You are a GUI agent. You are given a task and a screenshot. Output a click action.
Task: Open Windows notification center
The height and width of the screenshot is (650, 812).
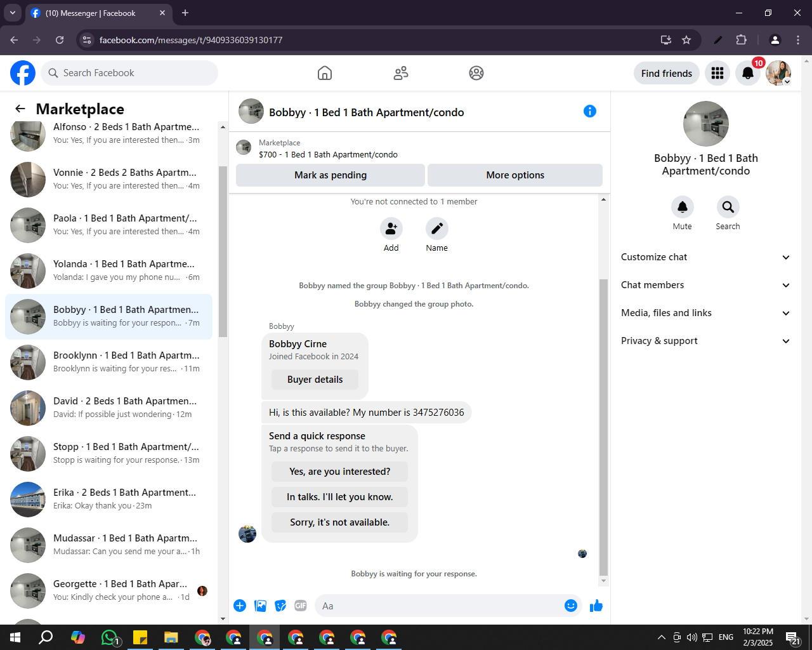793,637
